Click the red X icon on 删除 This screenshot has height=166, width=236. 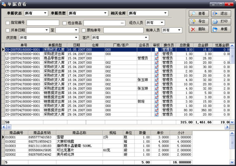[193, 29]
